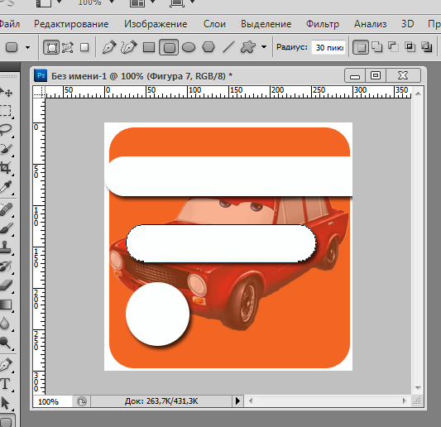Viewport: 441px width, 427px height.
Task: Select the Gradient tool
Action: click(x=6, y=305)
